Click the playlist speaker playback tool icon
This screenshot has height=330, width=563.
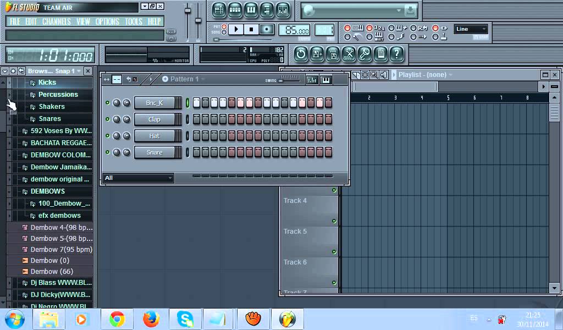pos(384,75)
